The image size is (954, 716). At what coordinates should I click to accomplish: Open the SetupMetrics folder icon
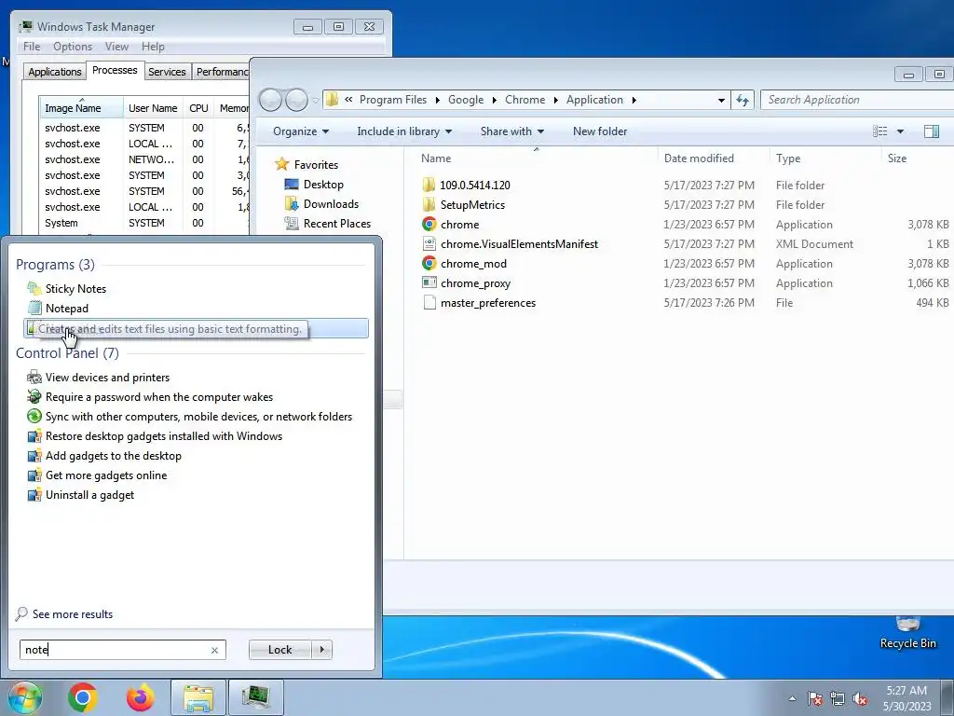(x=429, y=204)
